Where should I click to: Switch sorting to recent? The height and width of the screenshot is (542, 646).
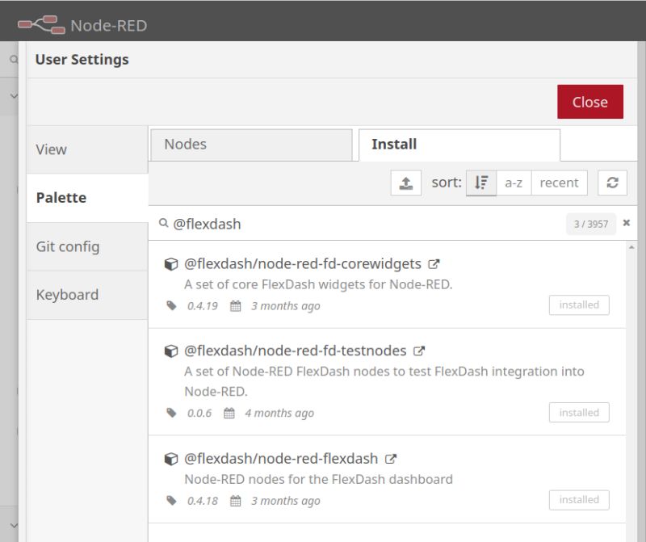tap(559, 183)
